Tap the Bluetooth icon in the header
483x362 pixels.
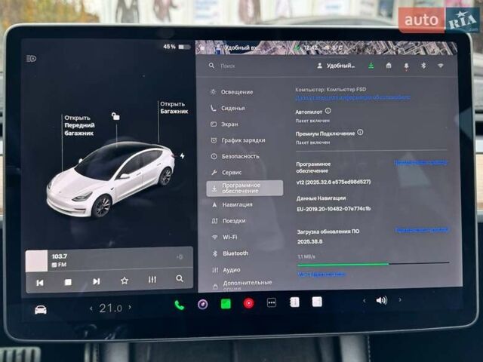tap(423, 66)
